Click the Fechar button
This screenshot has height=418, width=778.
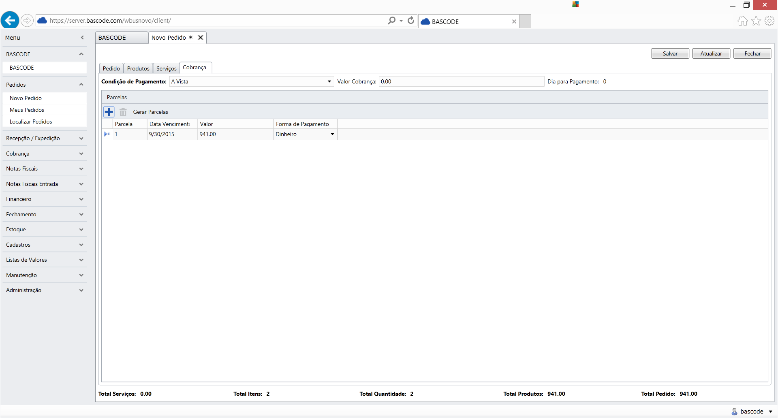click(x=752, y=53)
